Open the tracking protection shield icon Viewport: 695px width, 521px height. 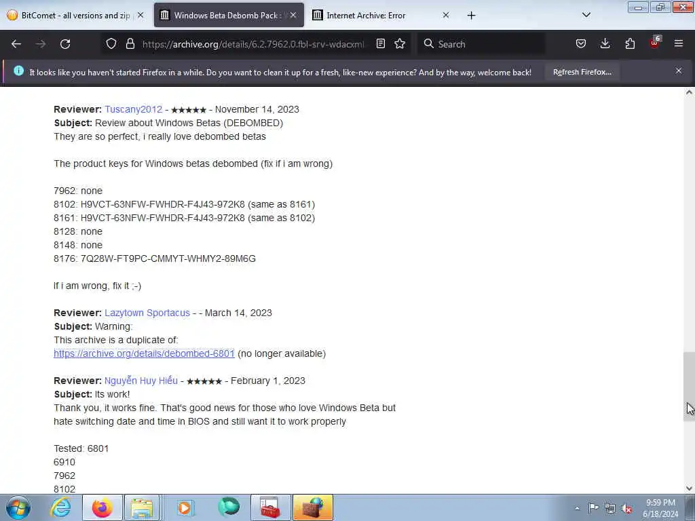111,43
